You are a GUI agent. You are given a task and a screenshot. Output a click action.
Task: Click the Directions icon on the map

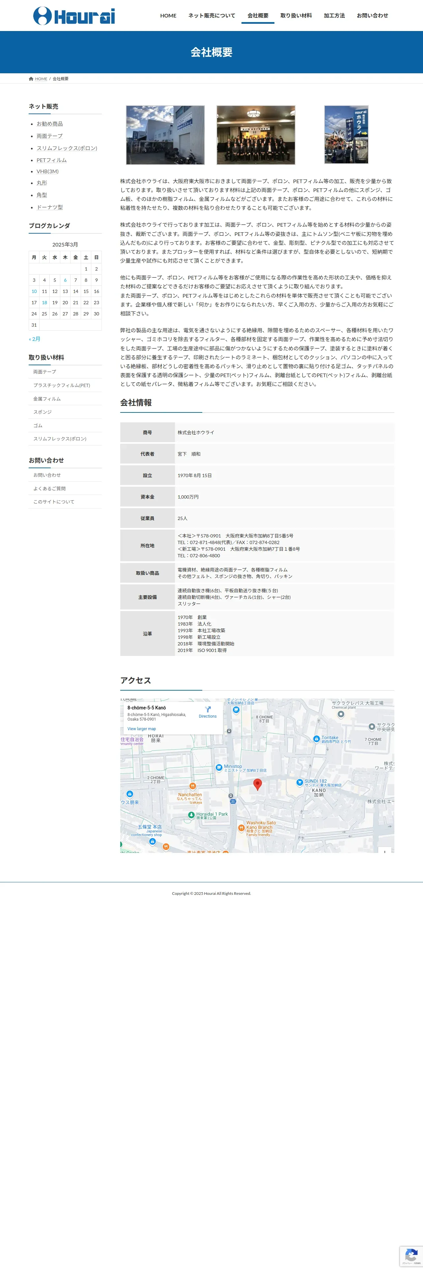tap(208, 709)
